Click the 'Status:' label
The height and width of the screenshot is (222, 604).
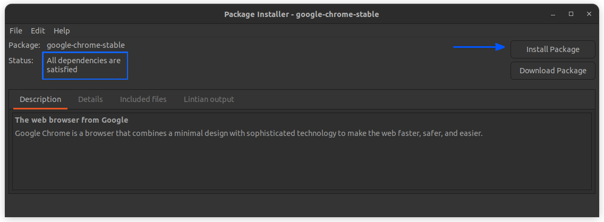point(21,61)
